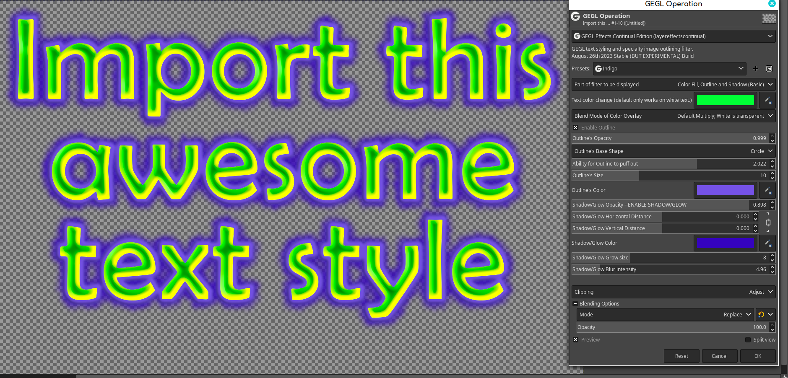
Task: Decrease blending Opacity with down arrow
Action: point(772,330)
